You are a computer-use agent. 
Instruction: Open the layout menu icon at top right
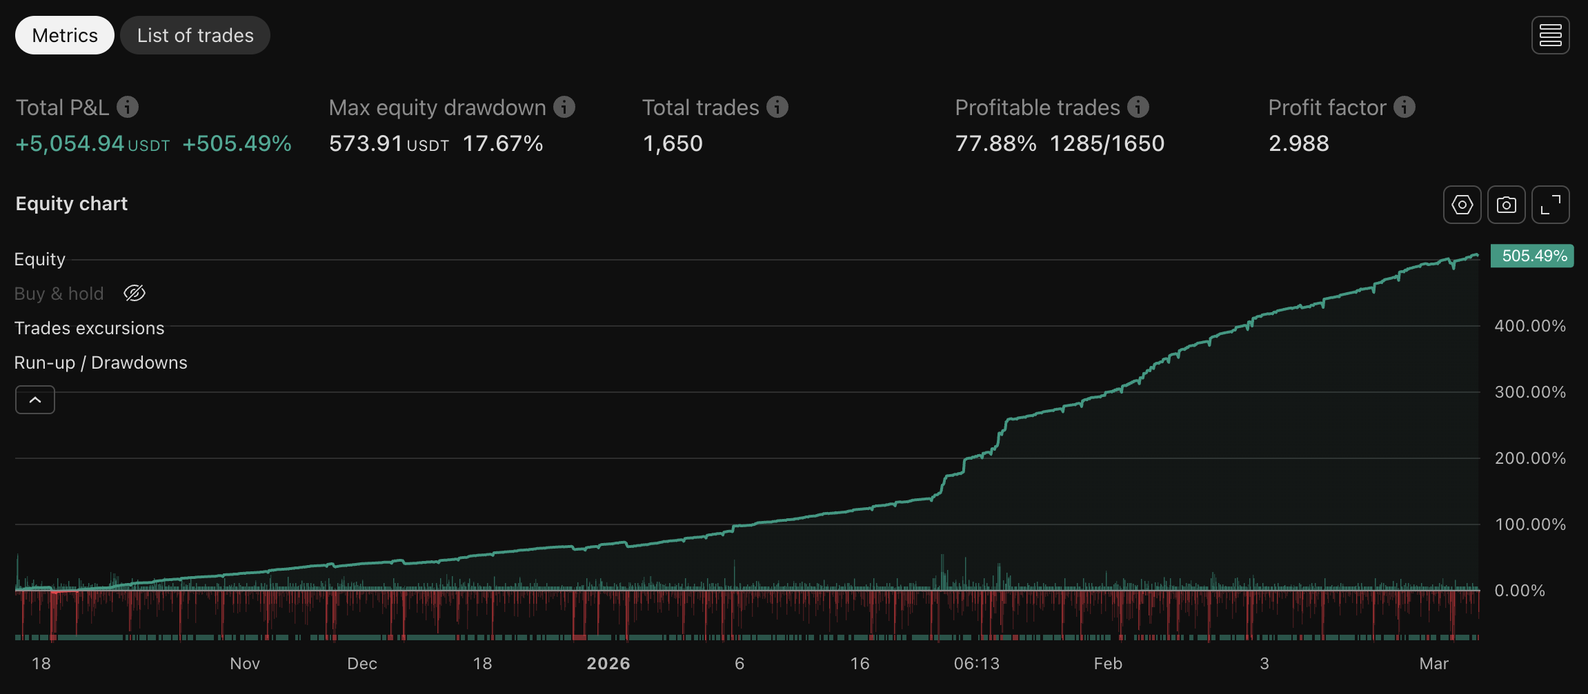1550,35
